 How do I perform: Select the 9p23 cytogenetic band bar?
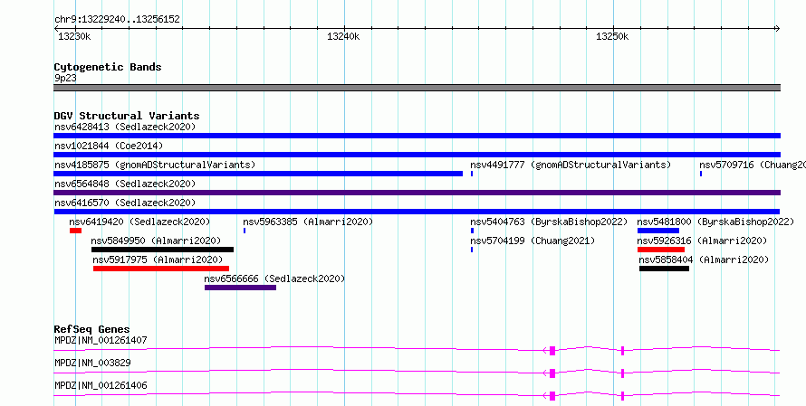coord(417,88)
